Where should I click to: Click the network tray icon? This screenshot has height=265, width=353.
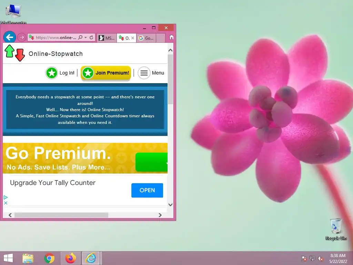312,258
